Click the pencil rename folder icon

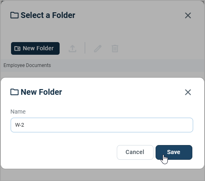(98, 49)
